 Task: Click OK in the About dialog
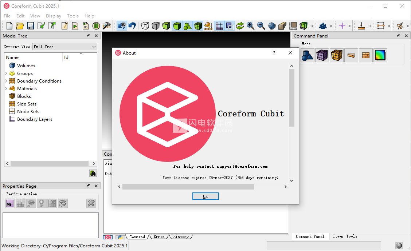(205, 196)
